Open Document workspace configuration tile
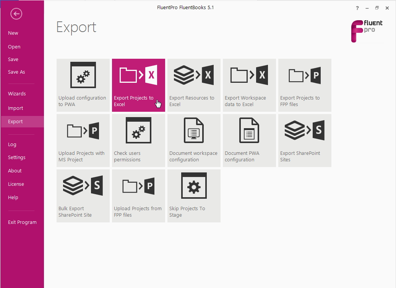 pyautogui.click(x=194, y=141)
